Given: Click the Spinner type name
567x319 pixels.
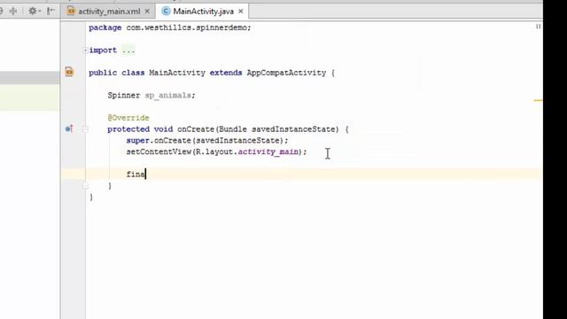Looking at the screenshot, I should tap(124, 96).
